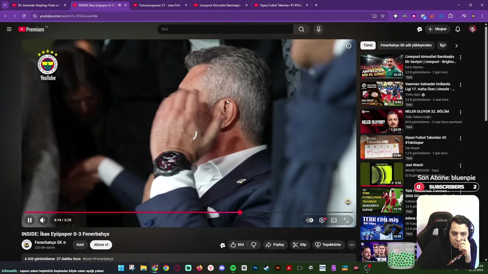488x274 pixels.
Task: Open Photoshop from the taskbar
Action: click(255, 268)
